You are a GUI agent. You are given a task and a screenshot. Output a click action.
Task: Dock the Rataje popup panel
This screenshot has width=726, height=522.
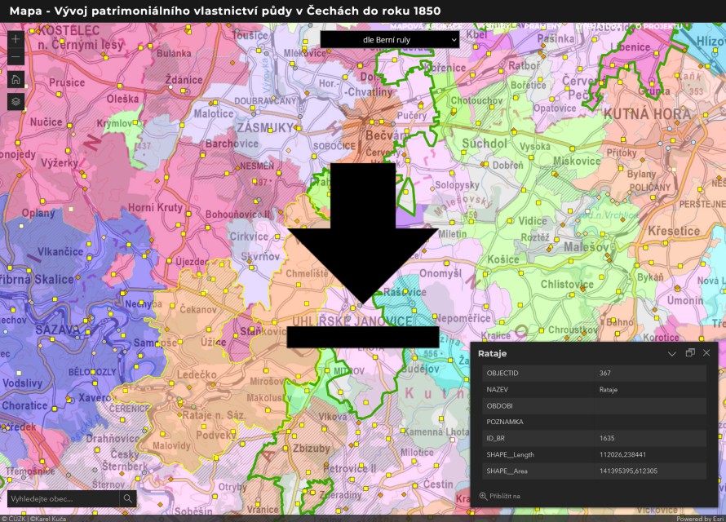coord(689,353)
